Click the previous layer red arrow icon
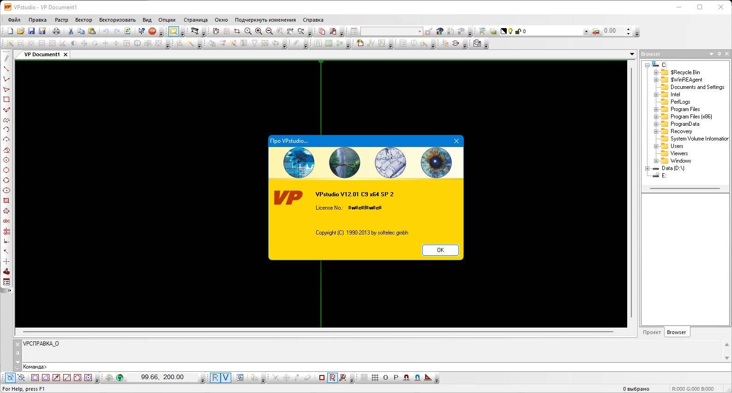The height and width of the screenshot is (393, 732). [596, 31]
